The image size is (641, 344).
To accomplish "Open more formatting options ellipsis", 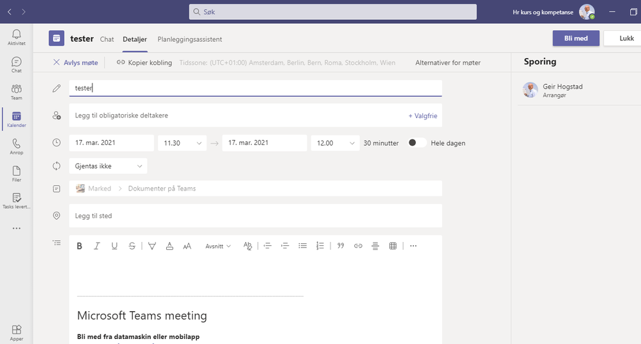I will coord(413,246).
